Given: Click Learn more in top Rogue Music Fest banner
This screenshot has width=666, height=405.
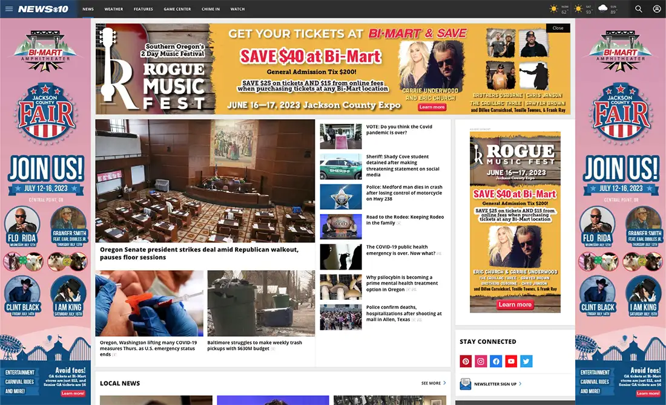Looking at the screenshot, I should (432, 107).
